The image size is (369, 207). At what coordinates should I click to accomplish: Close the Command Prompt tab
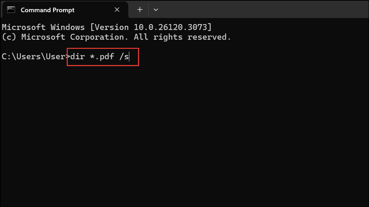click(117, 10)
